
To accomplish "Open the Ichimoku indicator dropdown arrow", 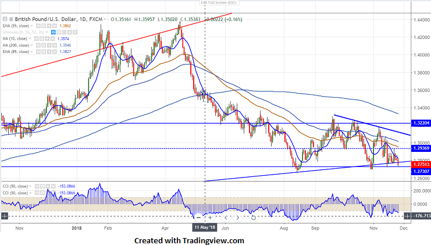I will click(47, 32).
